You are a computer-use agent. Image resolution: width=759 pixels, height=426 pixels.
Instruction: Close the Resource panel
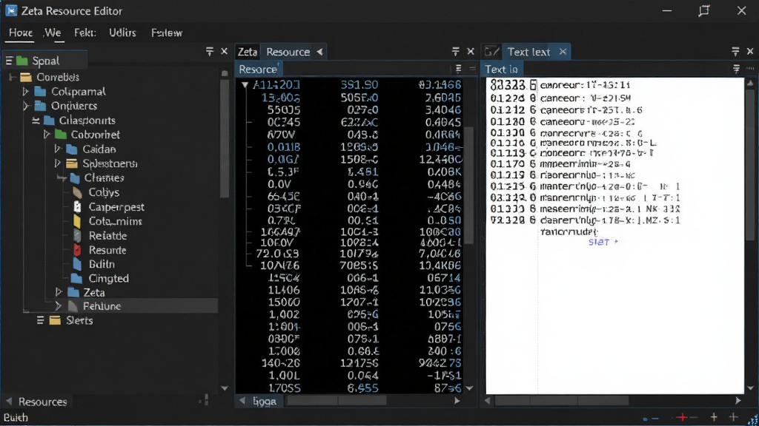coord(471,51)
